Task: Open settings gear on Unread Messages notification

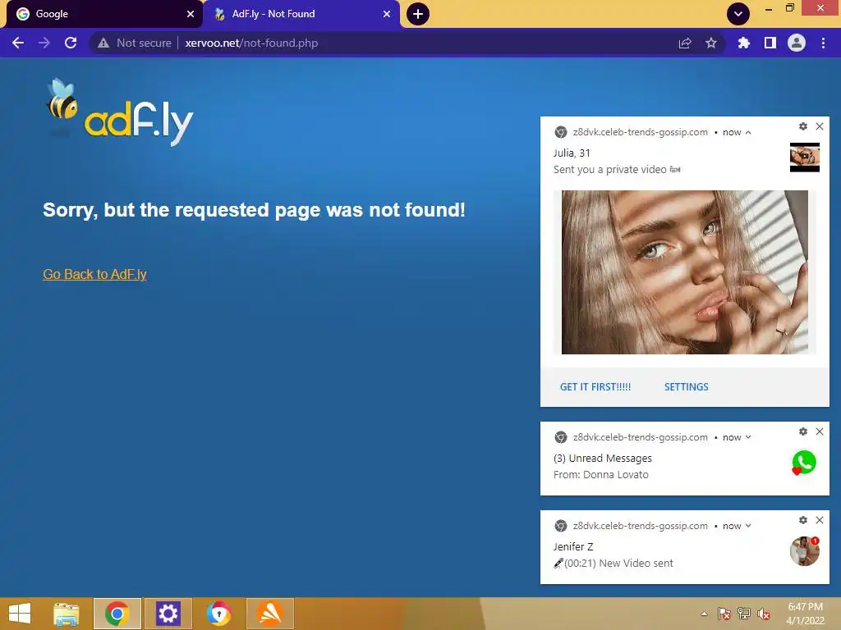Action: 803,431
